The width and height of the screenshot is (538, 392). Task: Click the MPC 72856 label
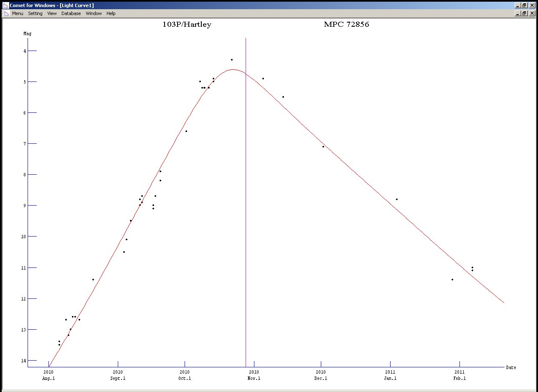(x=346, y=25)
